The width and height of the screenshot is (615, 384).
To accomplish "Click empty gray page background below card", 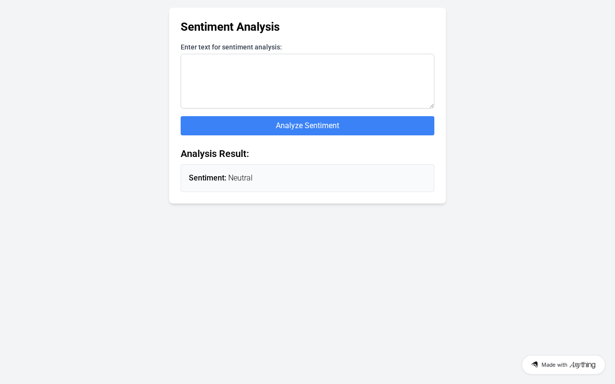I will click(x=307, y=288).
